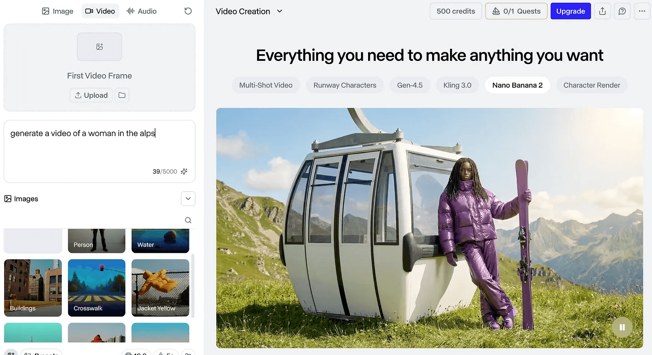Open the 500 credits button

(456, 11)
